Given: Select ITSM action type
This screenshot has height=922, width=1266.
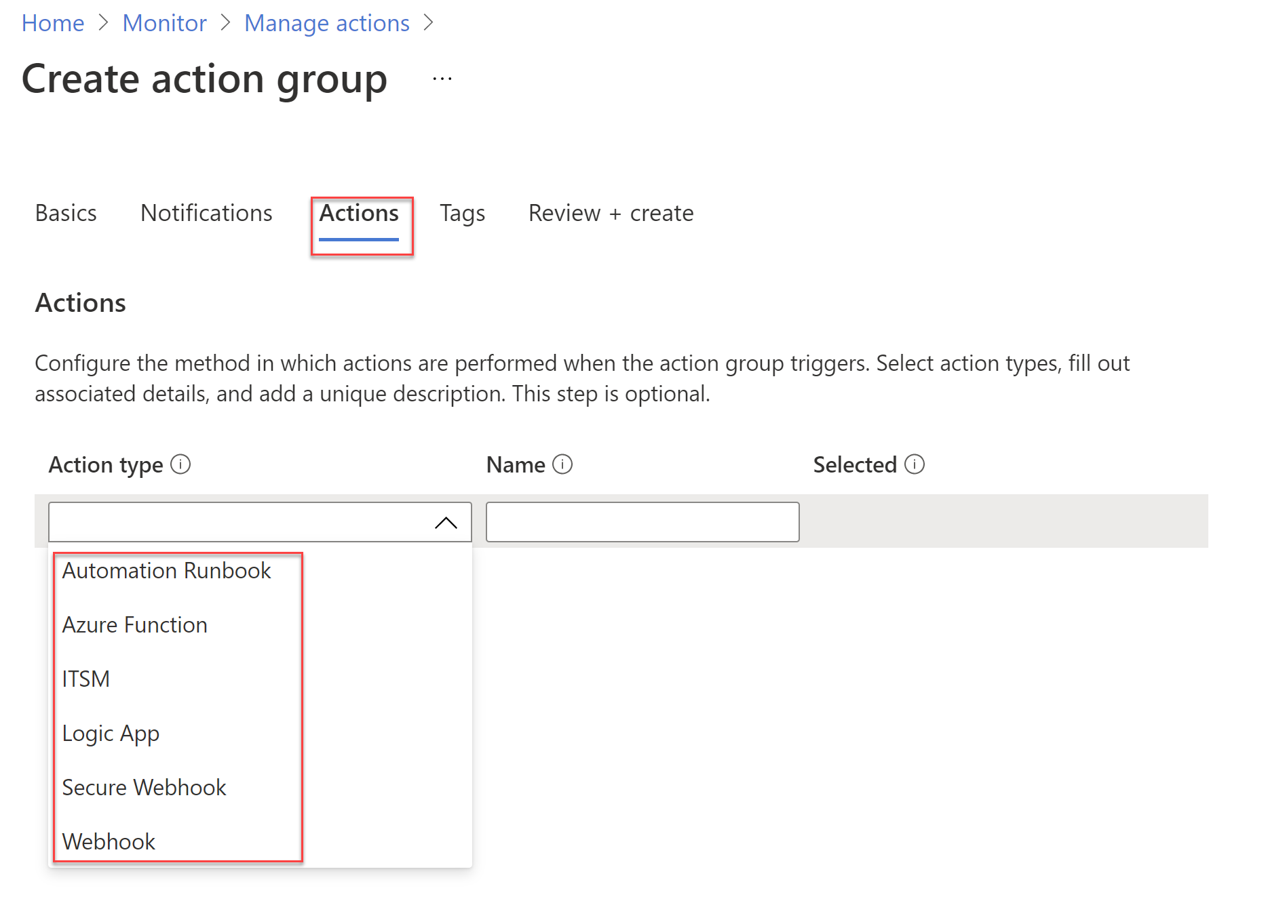Looking at the screenshot, I should pos(85,679).
